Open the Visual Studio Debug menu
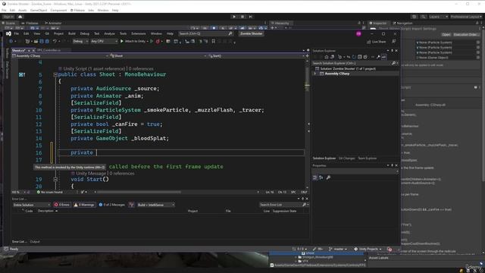The width and height of the screenshot is (485, 273). [x=84, y=33]
